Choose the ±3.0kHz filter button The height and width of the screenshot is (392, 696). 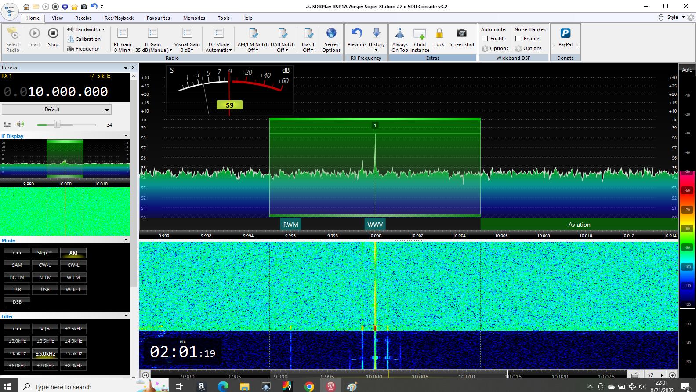(x=17, y=341)
